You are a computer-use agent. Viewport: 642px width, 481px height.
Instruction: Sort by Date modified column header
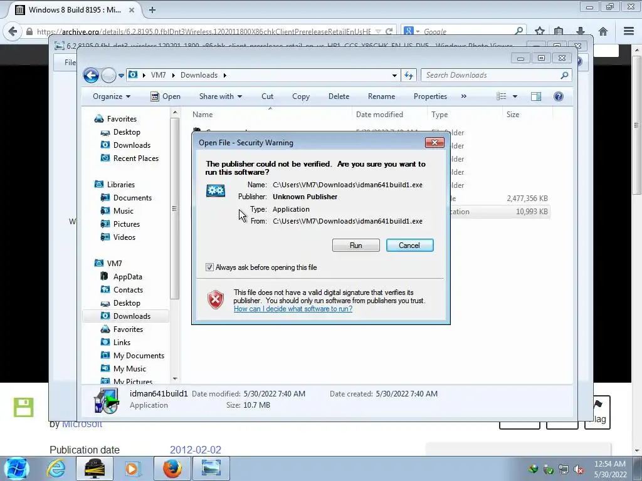tap(389, 115)
